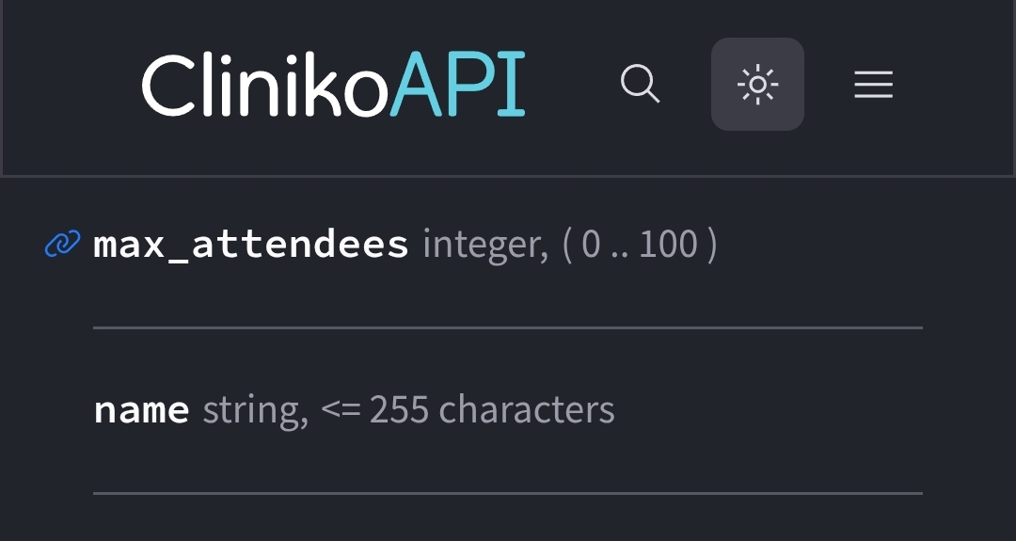Click the divider line below max_attendees
Screen dimensions: 1016x541
(508, 327)
